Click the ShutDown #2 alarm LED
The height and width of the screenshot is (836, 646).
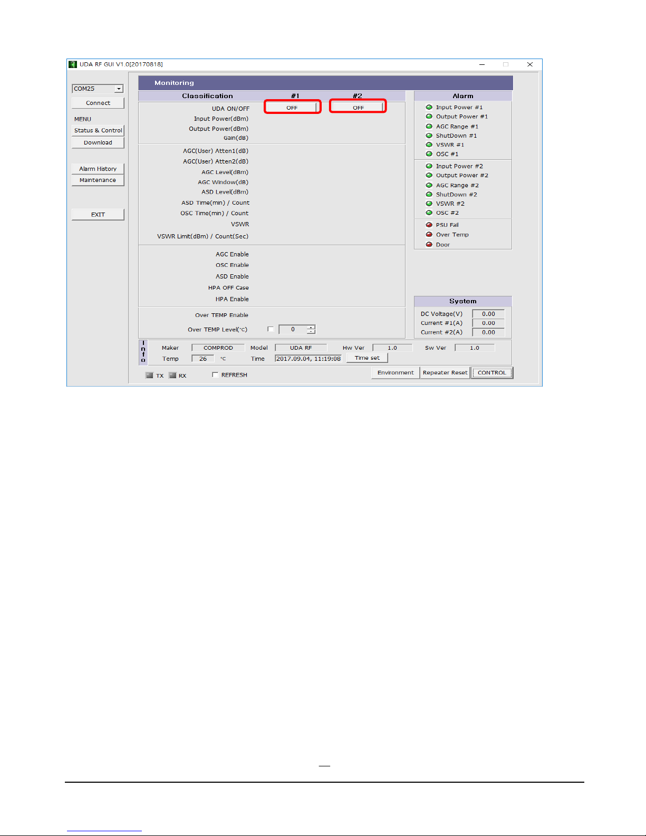429,194
